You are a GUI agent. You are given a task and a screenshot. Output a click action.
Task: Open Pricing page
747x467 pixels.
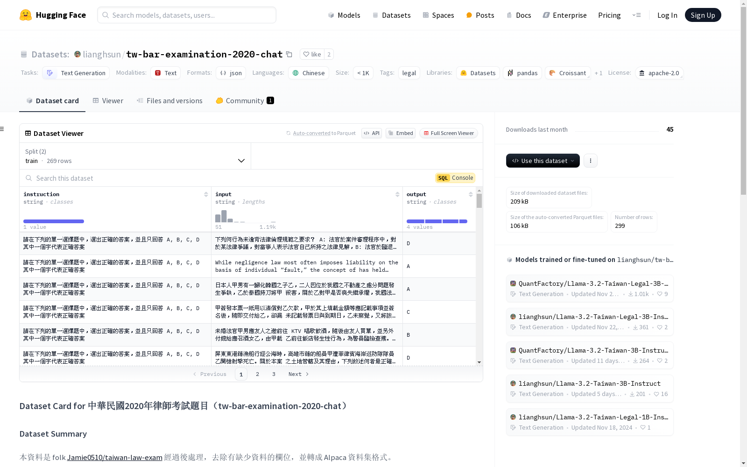point(609,15)
